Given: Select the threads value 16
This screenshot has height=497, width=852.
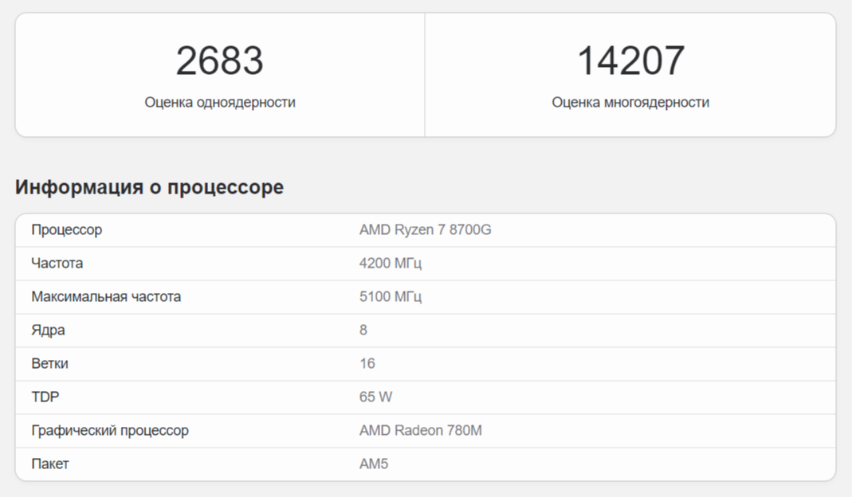Looking at the screenshot, I should [367, 363].
